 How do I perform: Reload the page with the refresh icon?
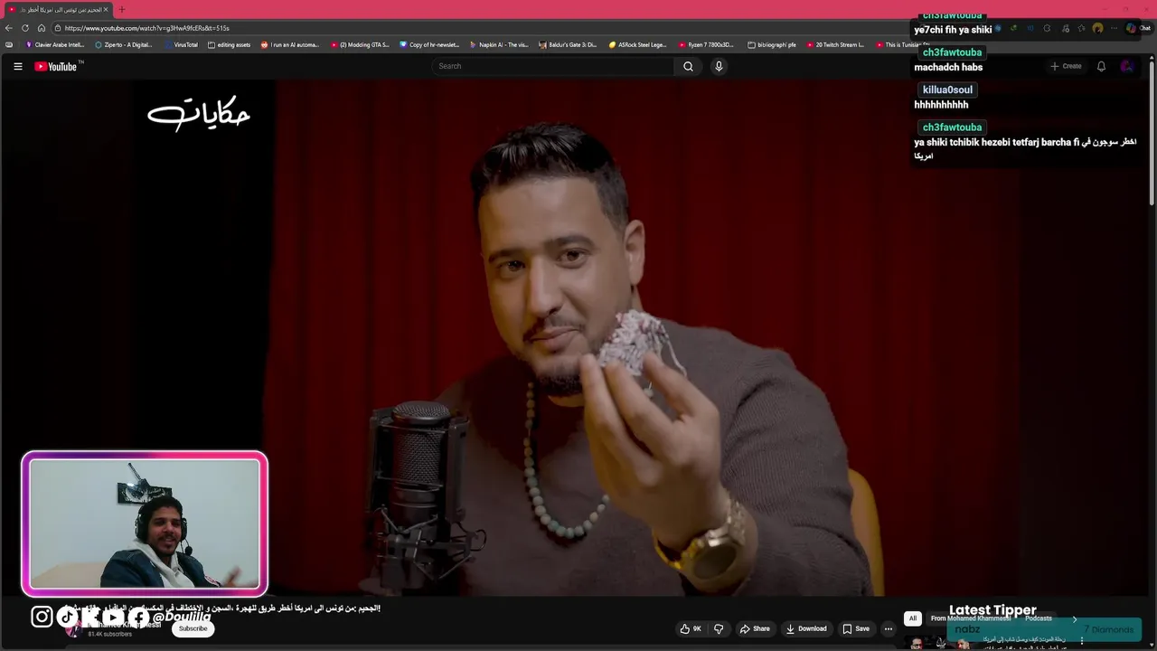click(x=25, y=28)
